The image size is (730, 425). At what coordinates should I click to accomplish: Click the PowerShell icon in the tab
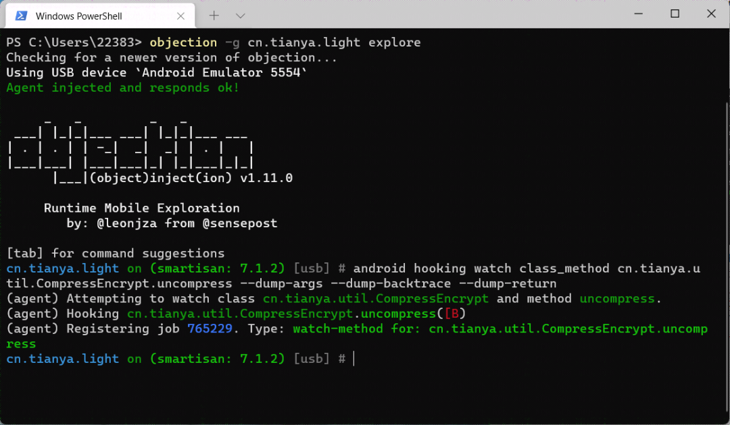click(x=21, y=16)
